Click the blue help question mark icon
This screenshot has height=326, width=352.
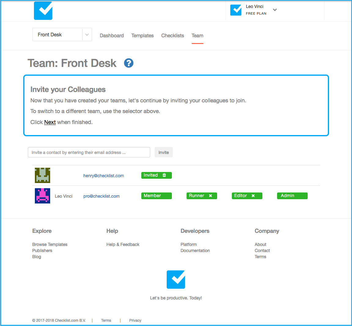(129, 63)
